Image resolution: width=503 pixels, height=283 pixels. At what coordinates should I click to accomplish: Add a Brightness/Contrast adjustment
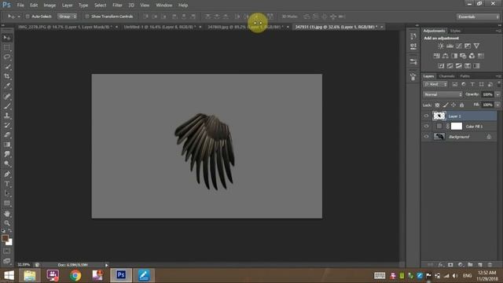(441, 46)
